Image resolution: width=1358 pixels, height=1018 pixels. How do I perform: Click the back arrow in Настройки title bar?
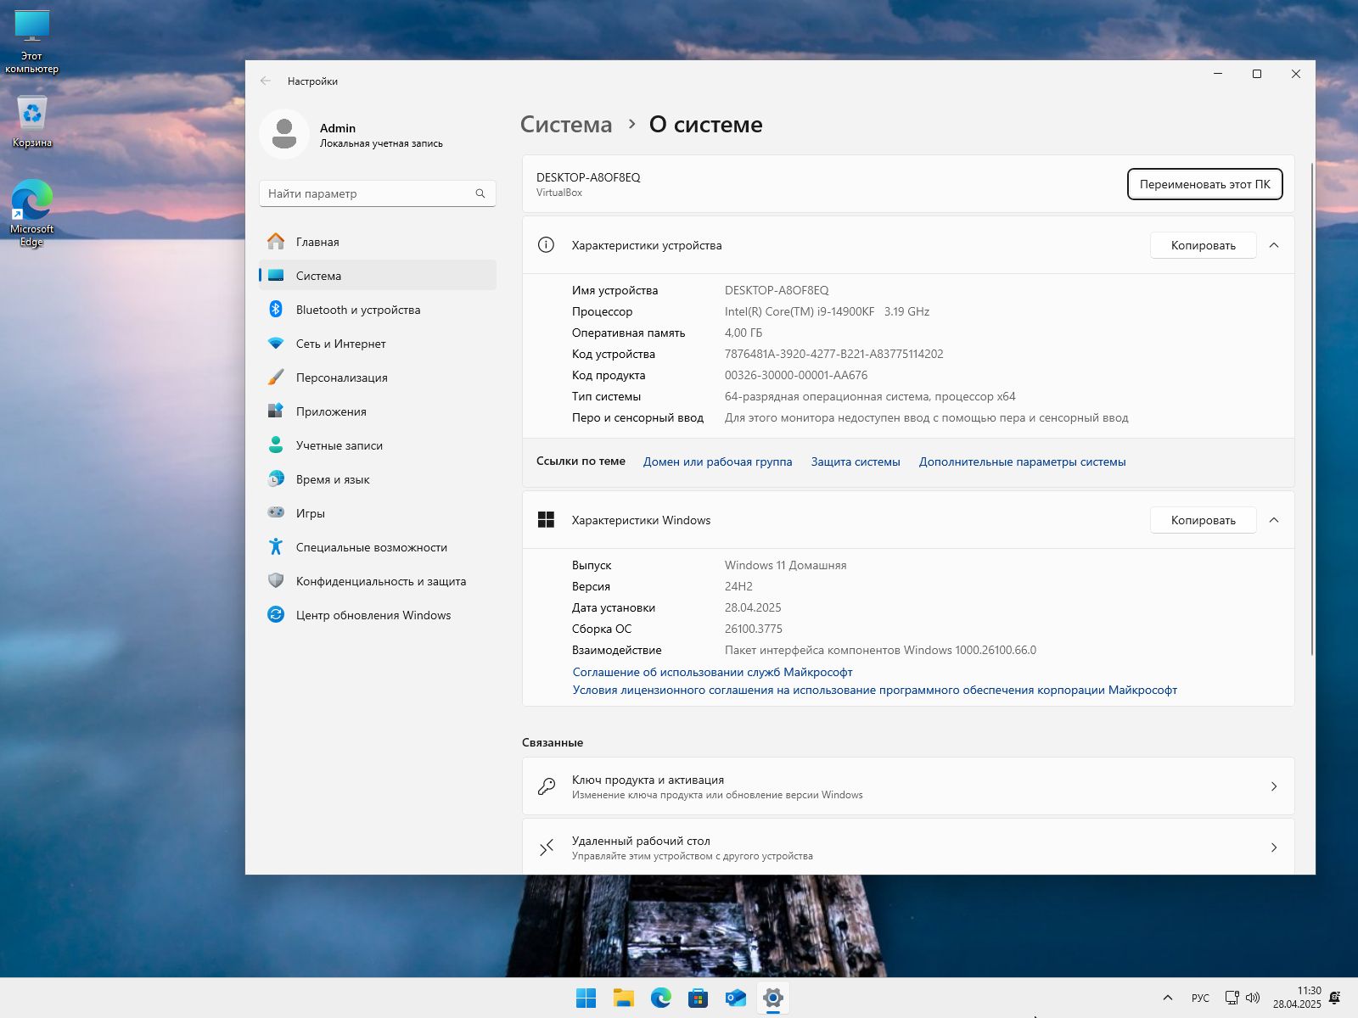(x=266, y=81)
